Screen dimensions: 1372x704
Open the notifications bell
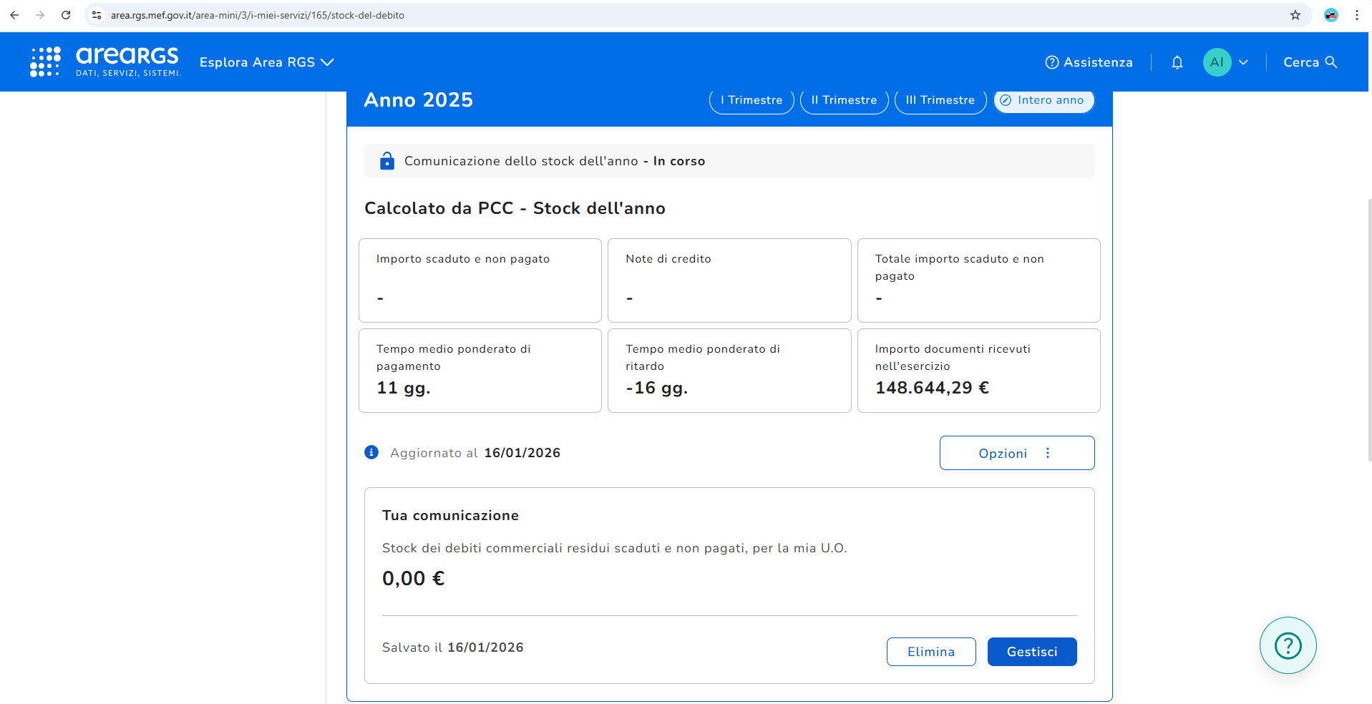pos(1177,62)
